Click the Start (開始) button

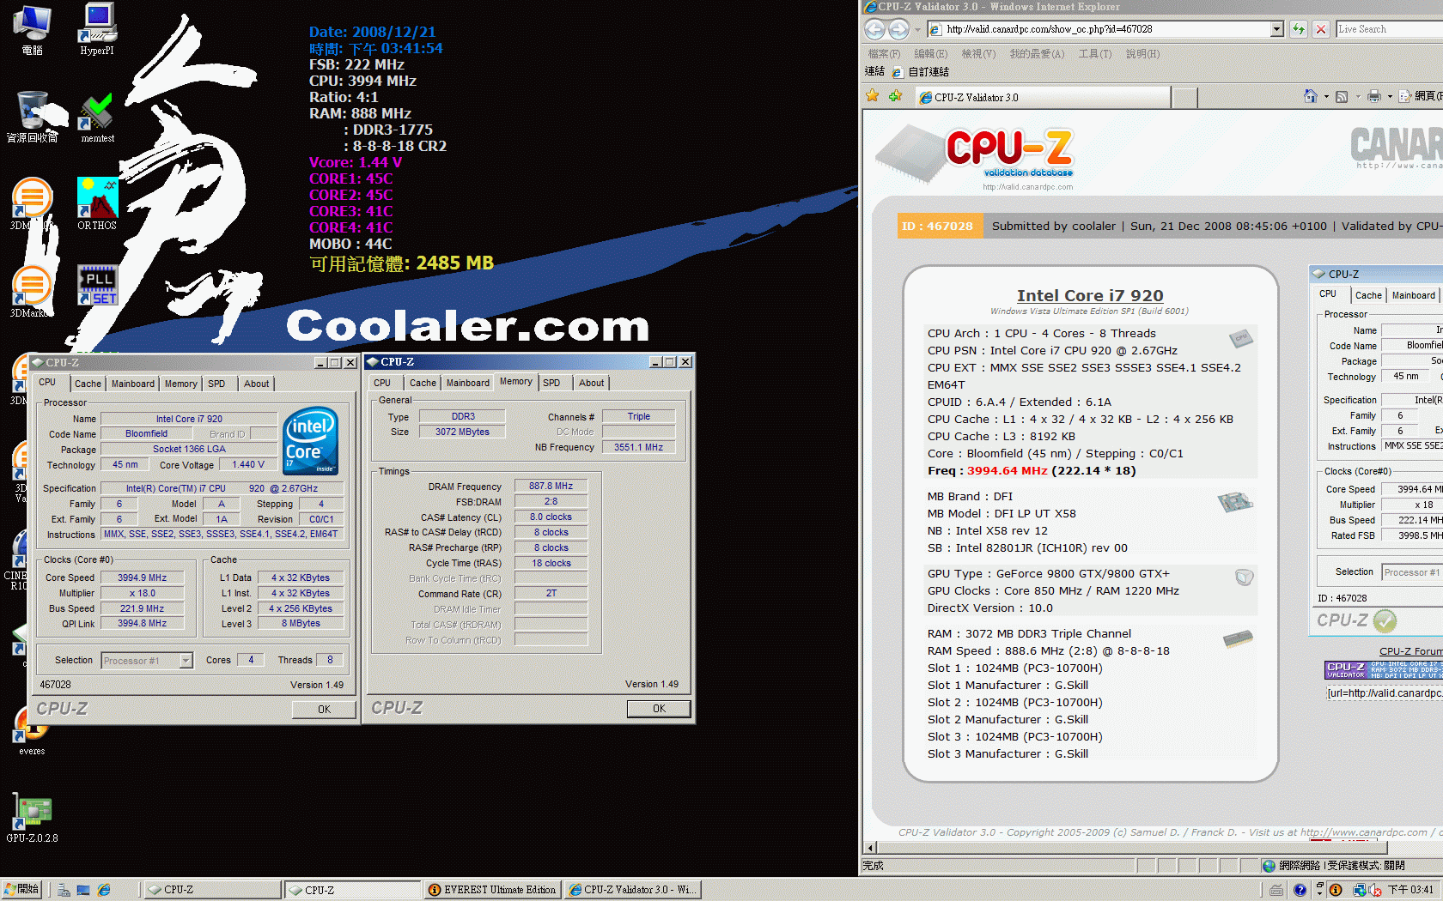[22, 890]
